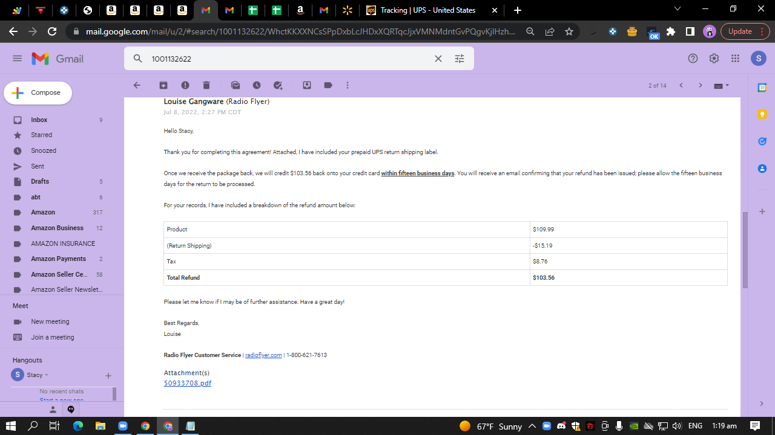This screenshot has width=775, height=435.
Task: Open the Chrome three-dot menu
Action: tap(762, 31)
